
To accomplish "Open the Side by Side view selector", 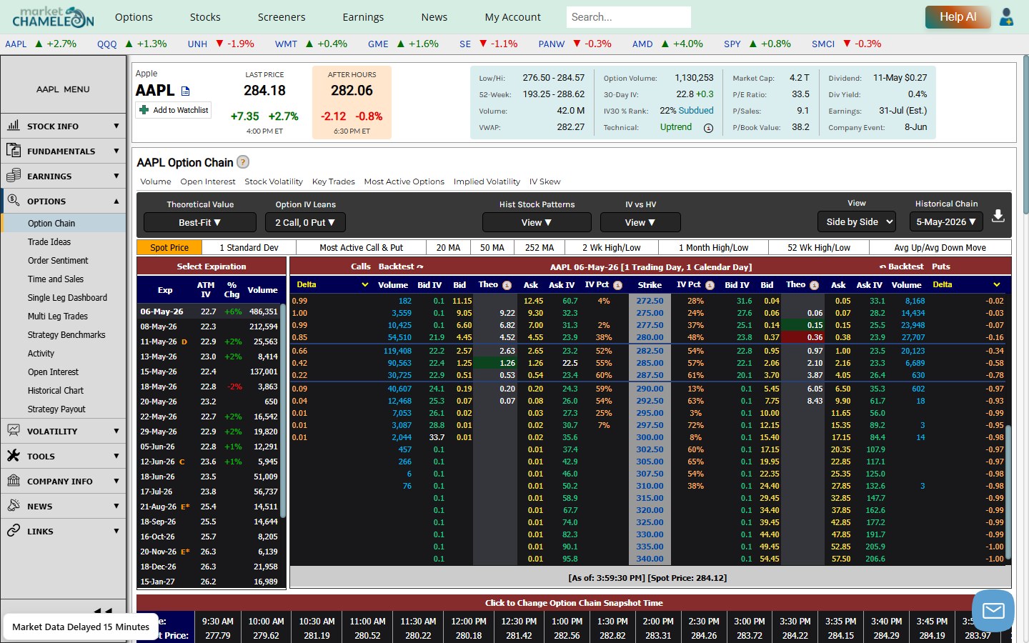I will coord(857,221).
